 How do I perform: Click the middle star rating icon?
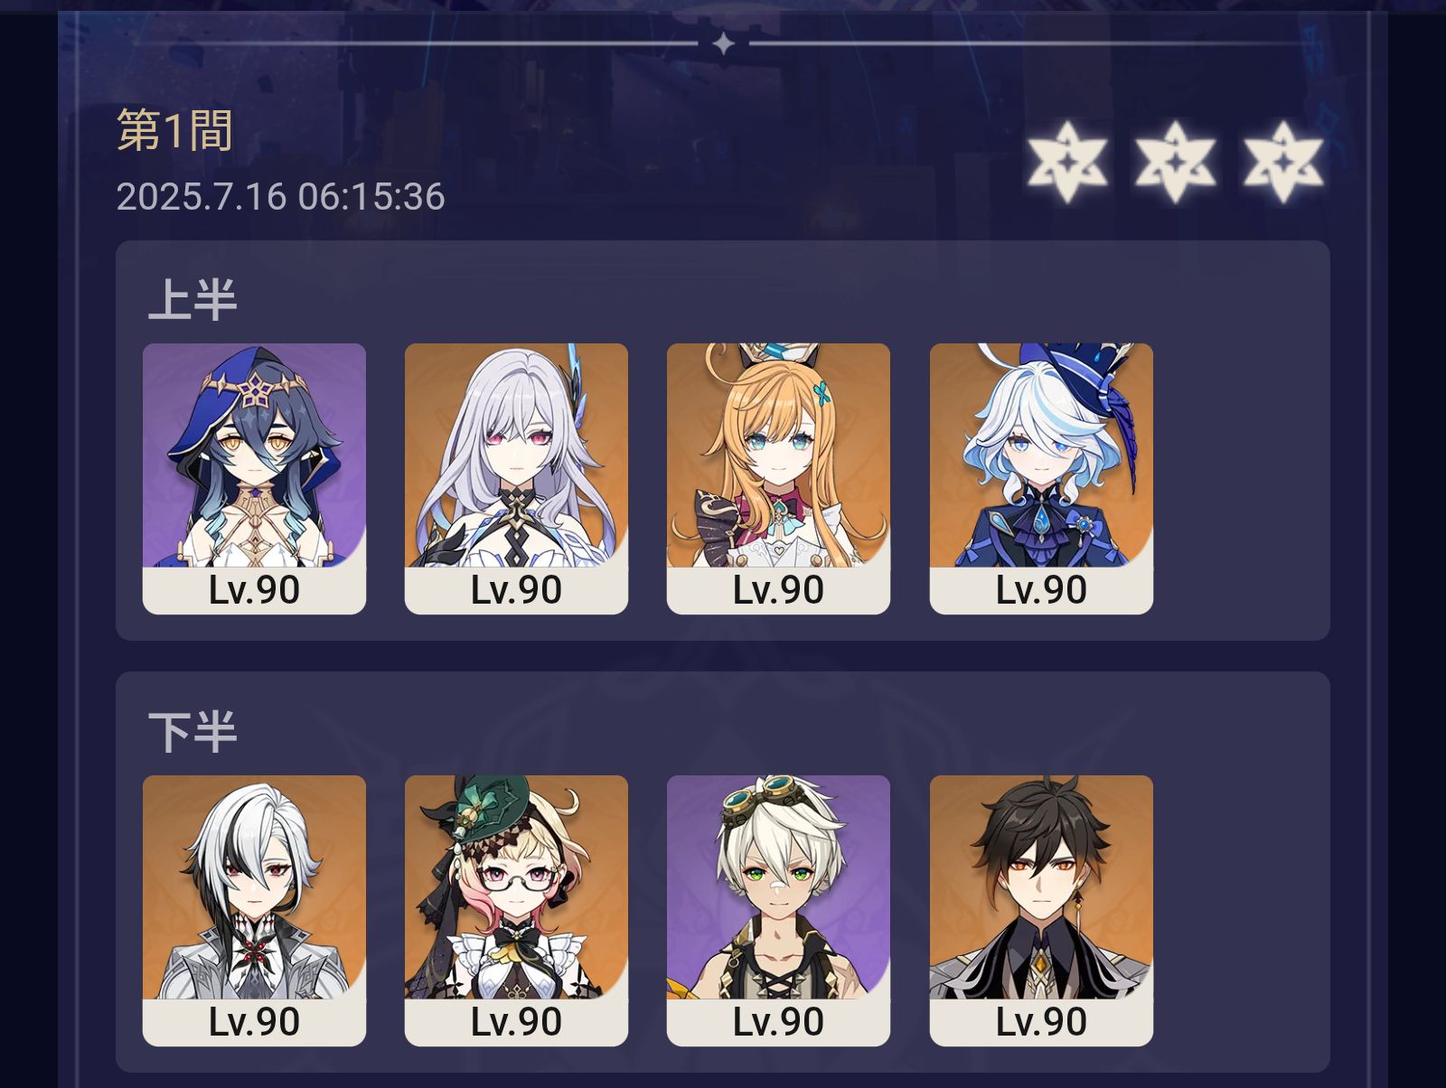(x=1175, y=162)
